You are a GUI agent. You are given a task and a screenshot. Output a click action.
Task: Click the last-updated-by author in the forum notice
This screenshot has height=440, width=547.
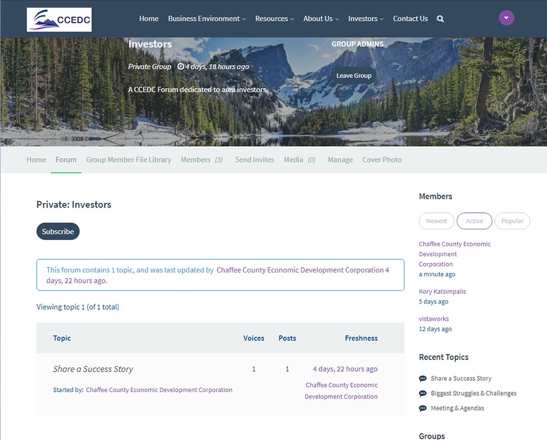[x=300, y=270]
